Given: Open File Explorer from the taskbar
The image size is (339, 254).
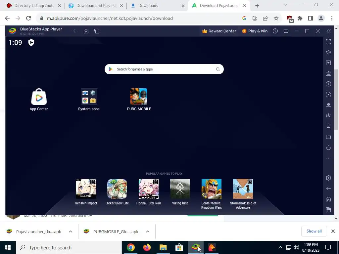Looking at the screenshot, I should pos(163,247).
